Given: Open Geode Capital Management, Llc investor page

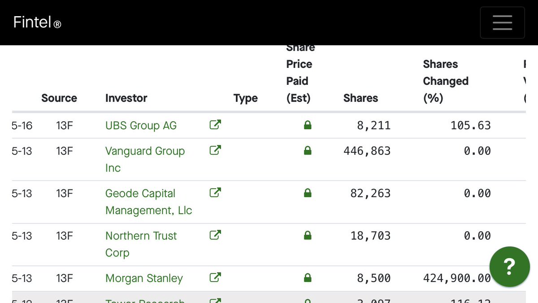Looking at the screenshot, I should (148, 202).
